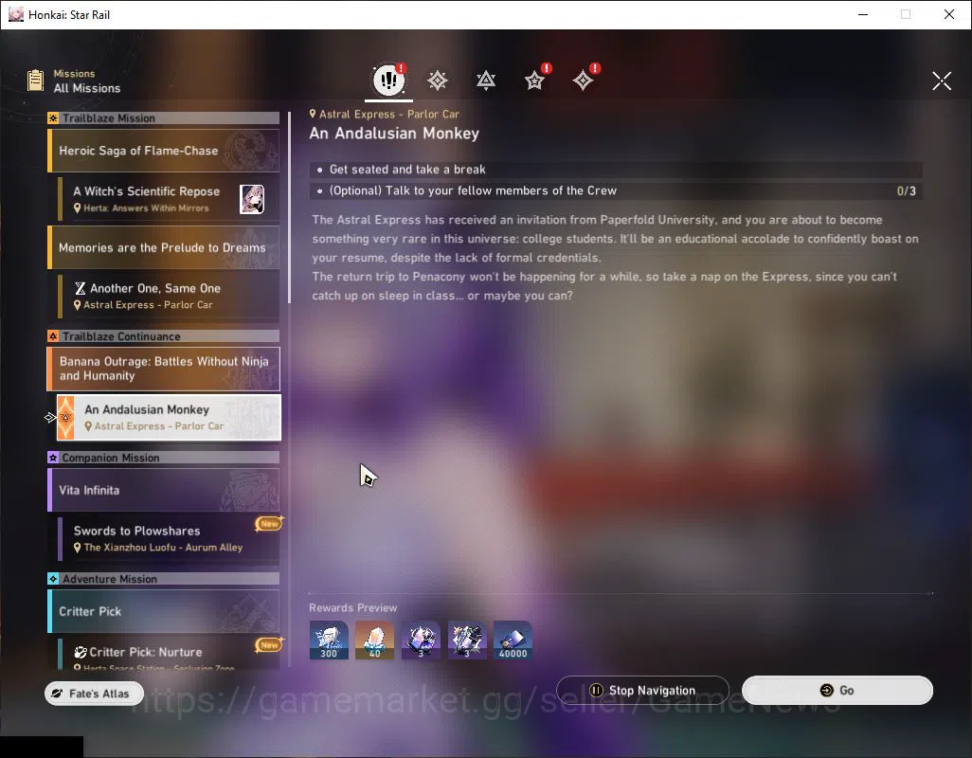Close the missions panel with X icon
The height and width of the screenshot is (758, 972).
pyautogui.click(x=942, y=81)
